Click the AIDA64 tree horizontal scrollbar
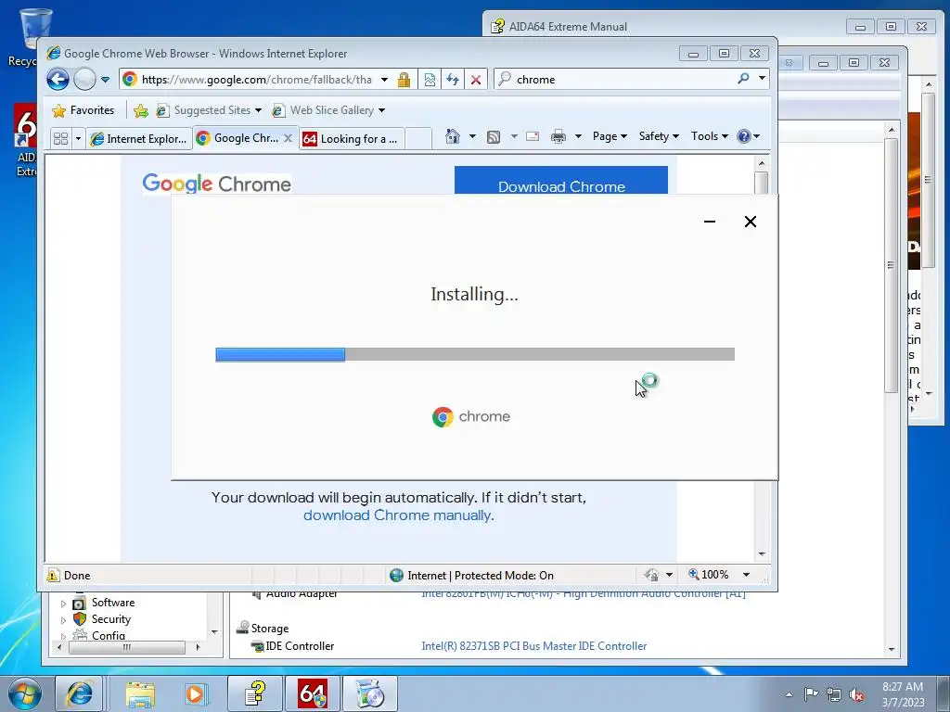 coord(127,647)
